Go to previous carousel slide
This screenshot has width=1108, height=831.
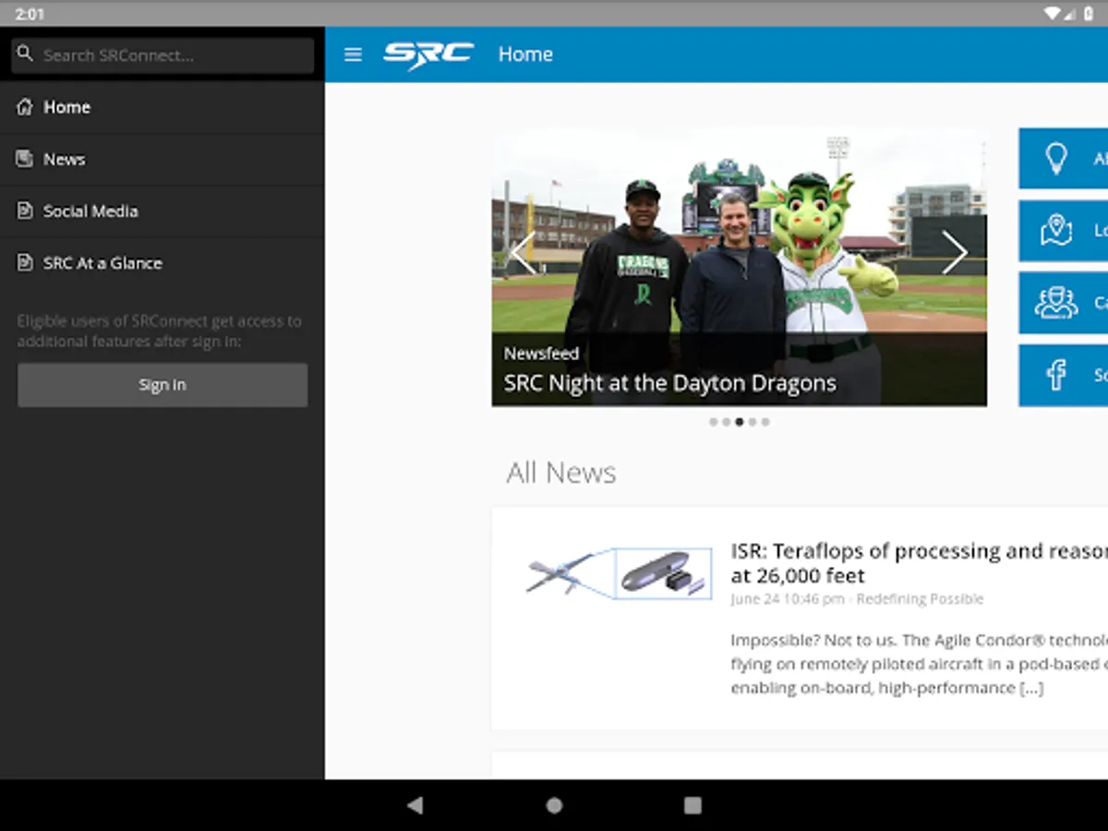(523, 253)
